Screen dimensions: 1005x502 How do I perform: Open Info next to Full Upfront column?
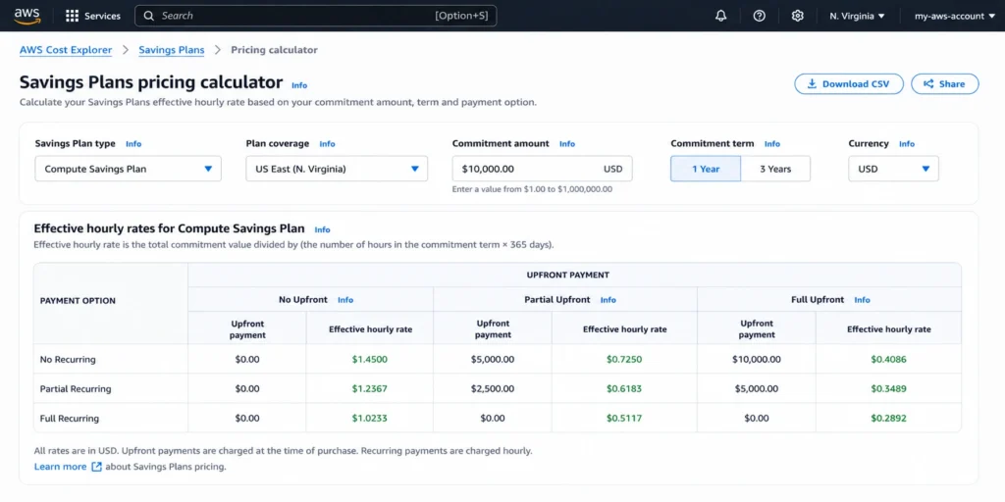[x=862, y=300]
